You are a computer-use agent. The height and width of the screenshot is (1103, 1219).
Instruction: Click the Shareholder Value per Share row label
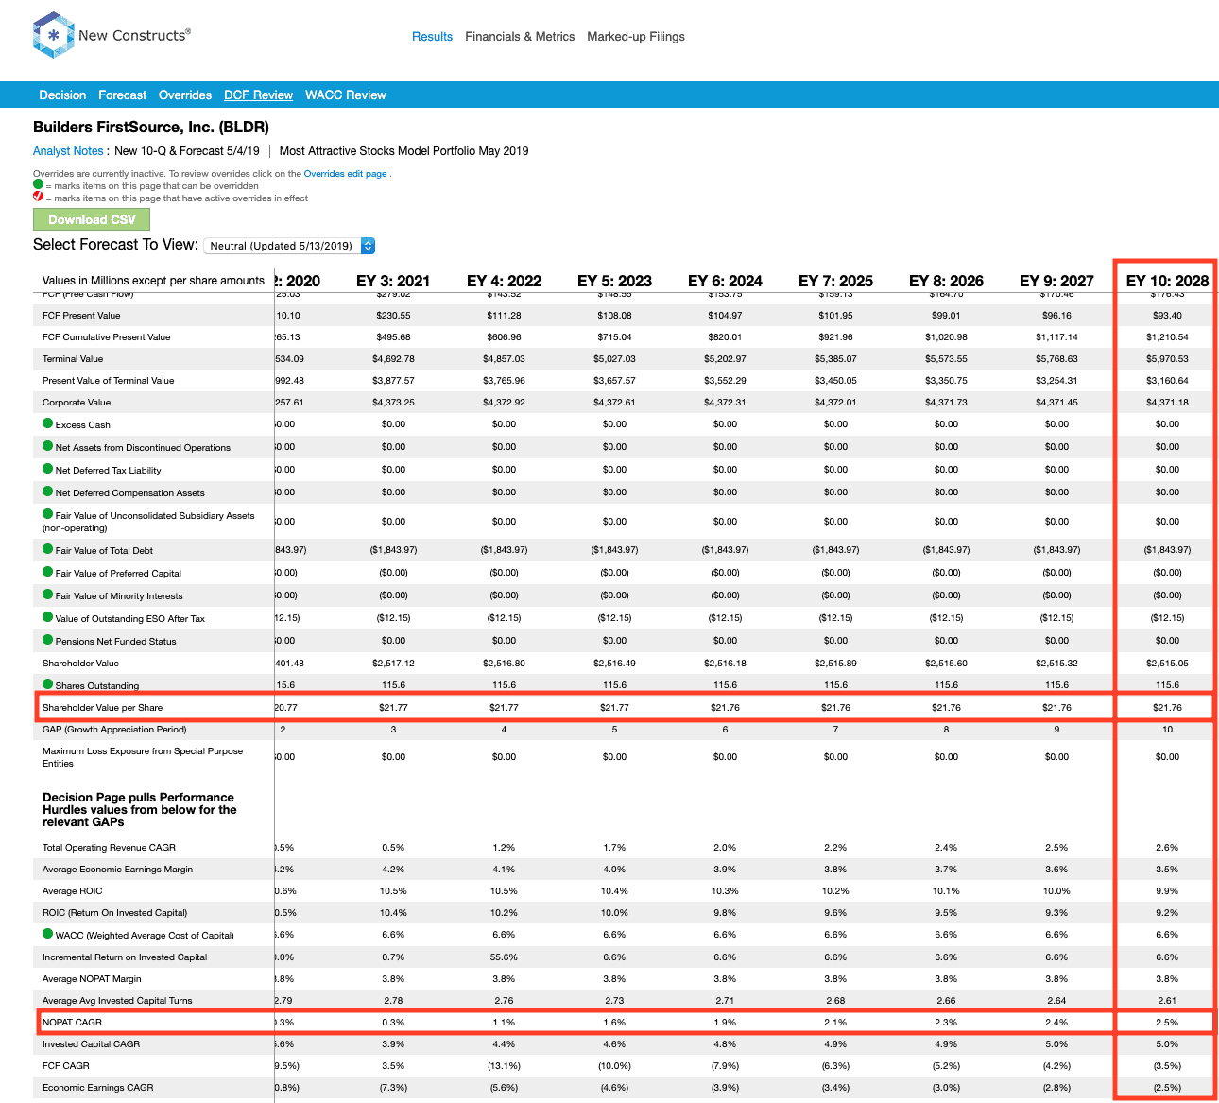(102, 708)
